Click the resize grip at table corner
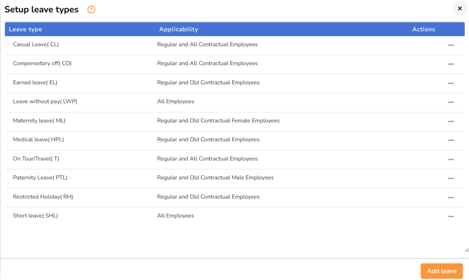469x280 pixels. point(466,250)
